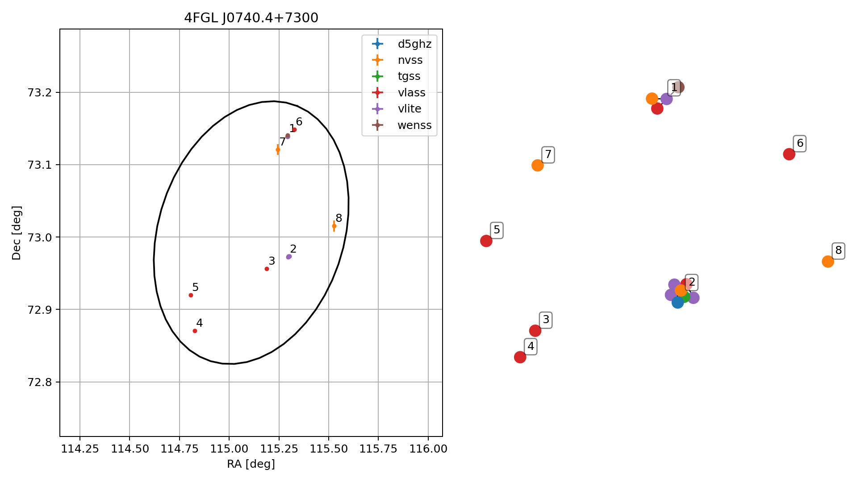857x482 pixels.
Task: Click the 115.00 RA tick label
Action: tap(229, 449)
